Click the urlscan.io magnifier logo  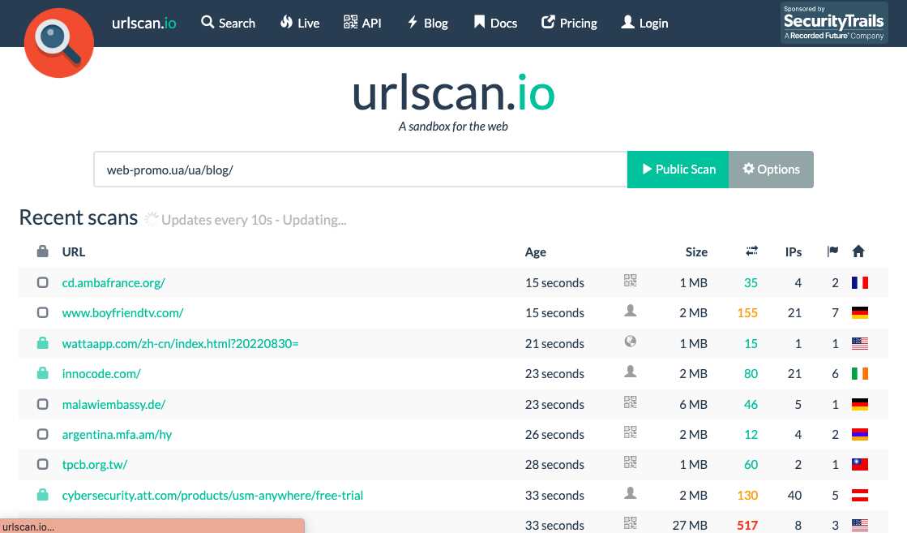click(59, 43)
